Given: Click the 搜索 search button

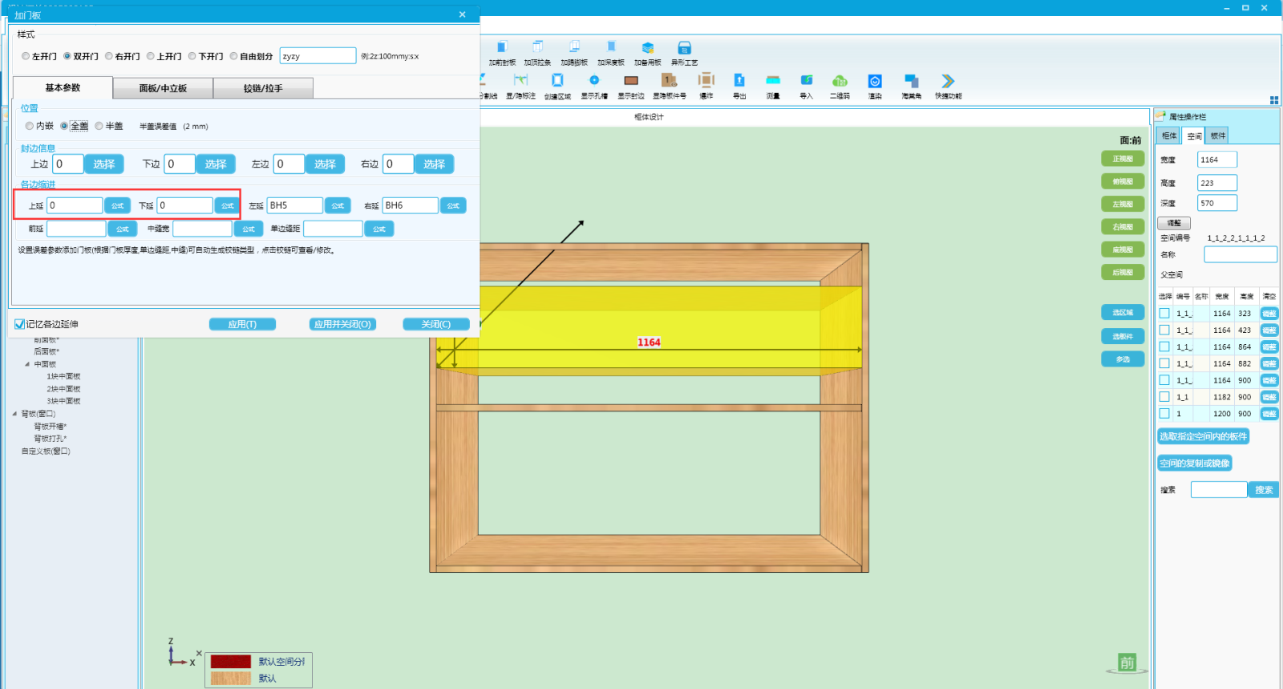Looking at the screenshot, I should tap(1264, 490).
